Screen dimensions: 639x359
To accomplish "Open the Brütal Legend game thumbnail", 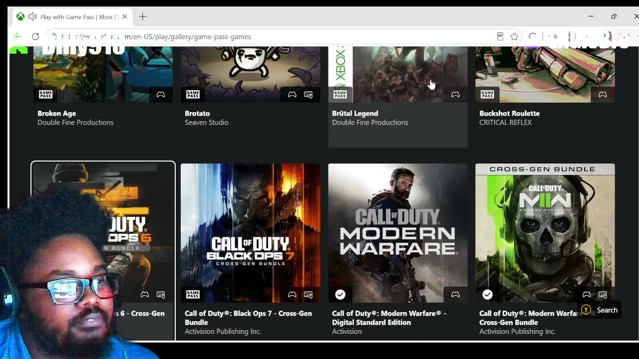I will [398, 74].
